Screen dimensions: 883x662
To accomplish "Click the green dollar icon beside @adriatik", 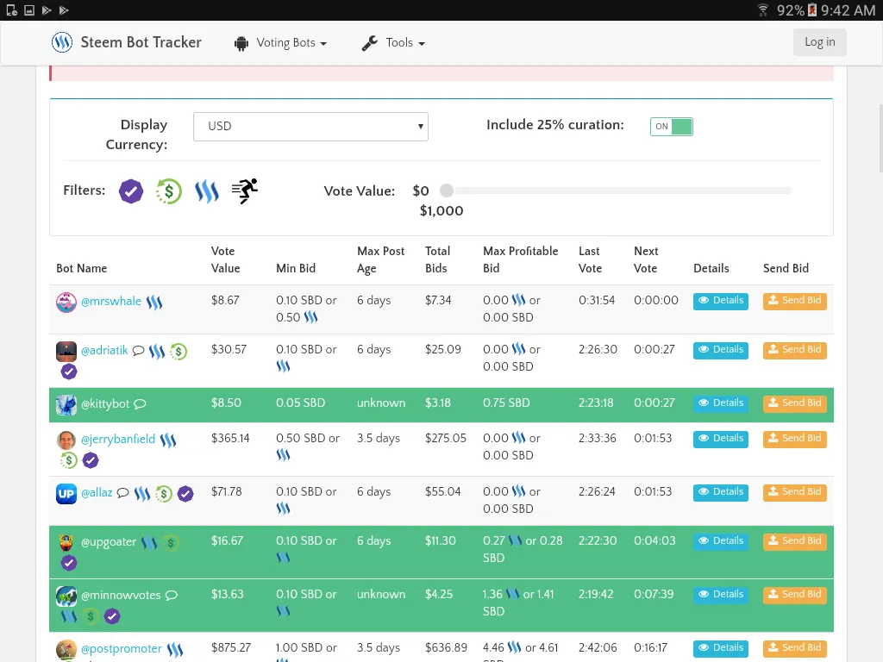I will tap(178, 352).
